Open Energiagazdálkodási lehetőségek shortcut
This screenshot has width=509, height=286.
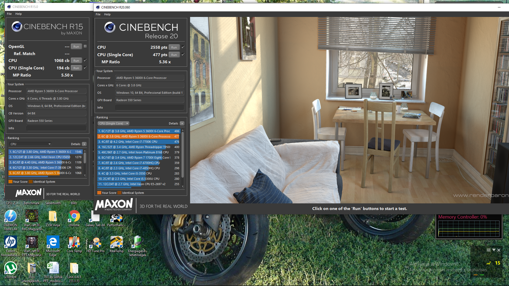(x=138, y=246)
